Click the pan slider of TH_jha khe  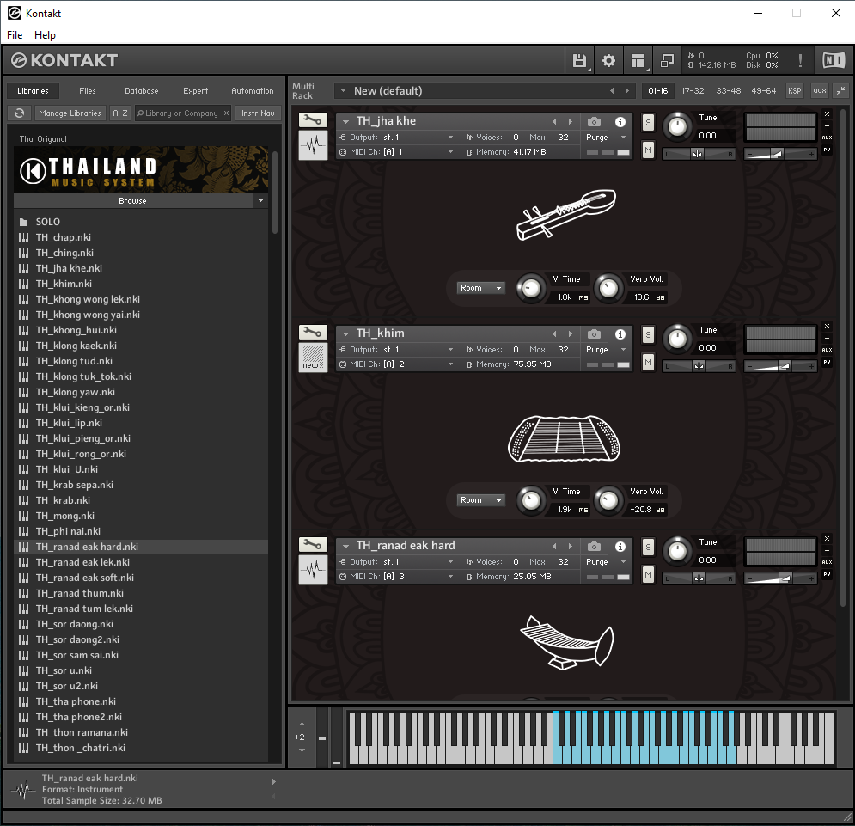click(699, 154)
